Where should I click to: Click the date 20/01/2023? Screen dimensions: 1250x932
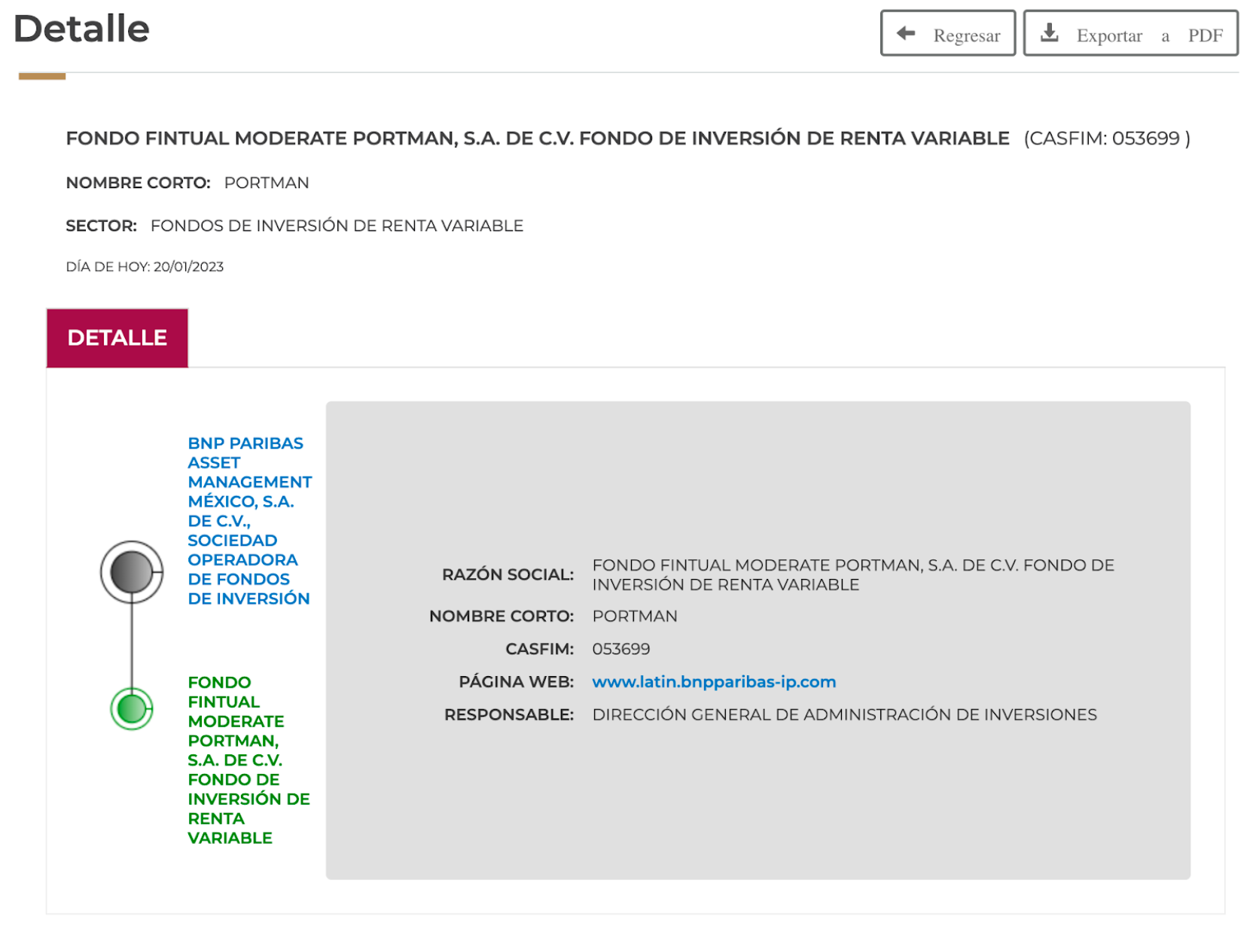pos(188,267)
